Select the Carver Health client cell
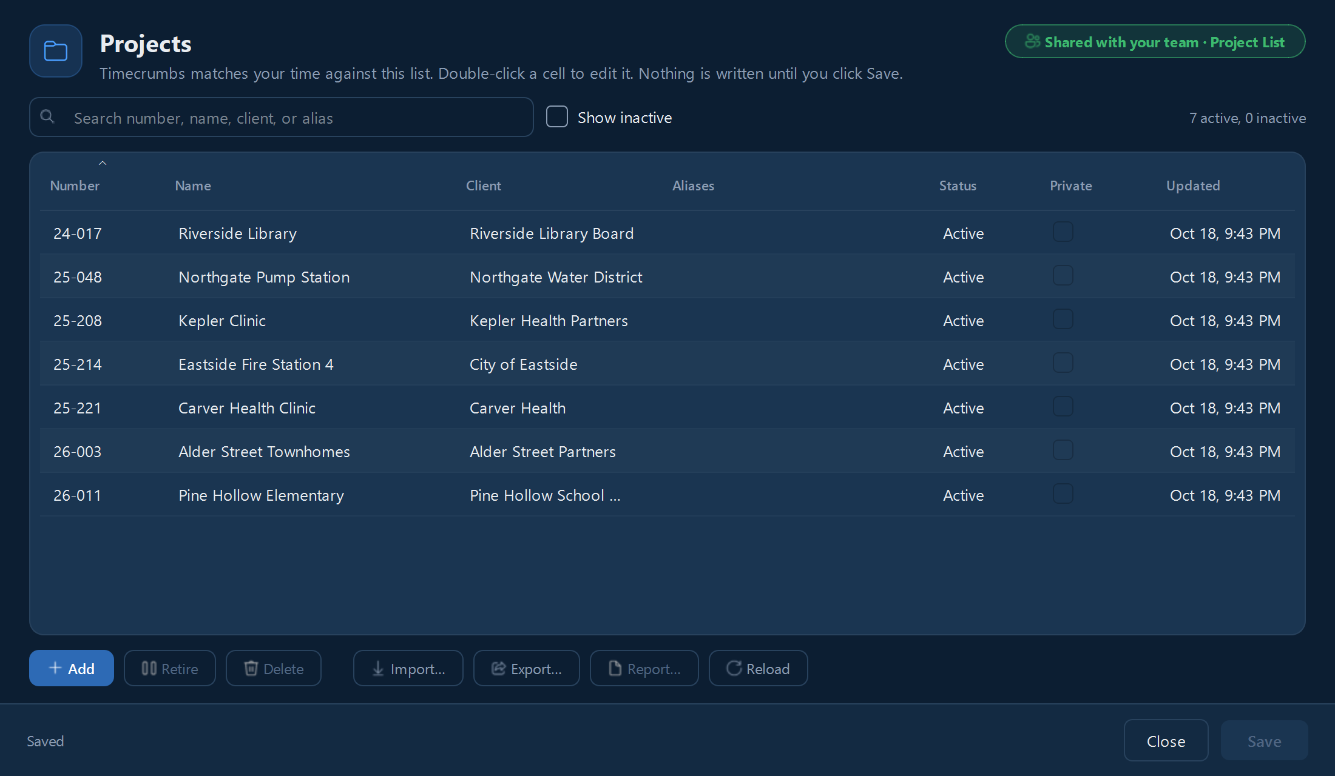The image size is (1335, 776). [518, 408]
